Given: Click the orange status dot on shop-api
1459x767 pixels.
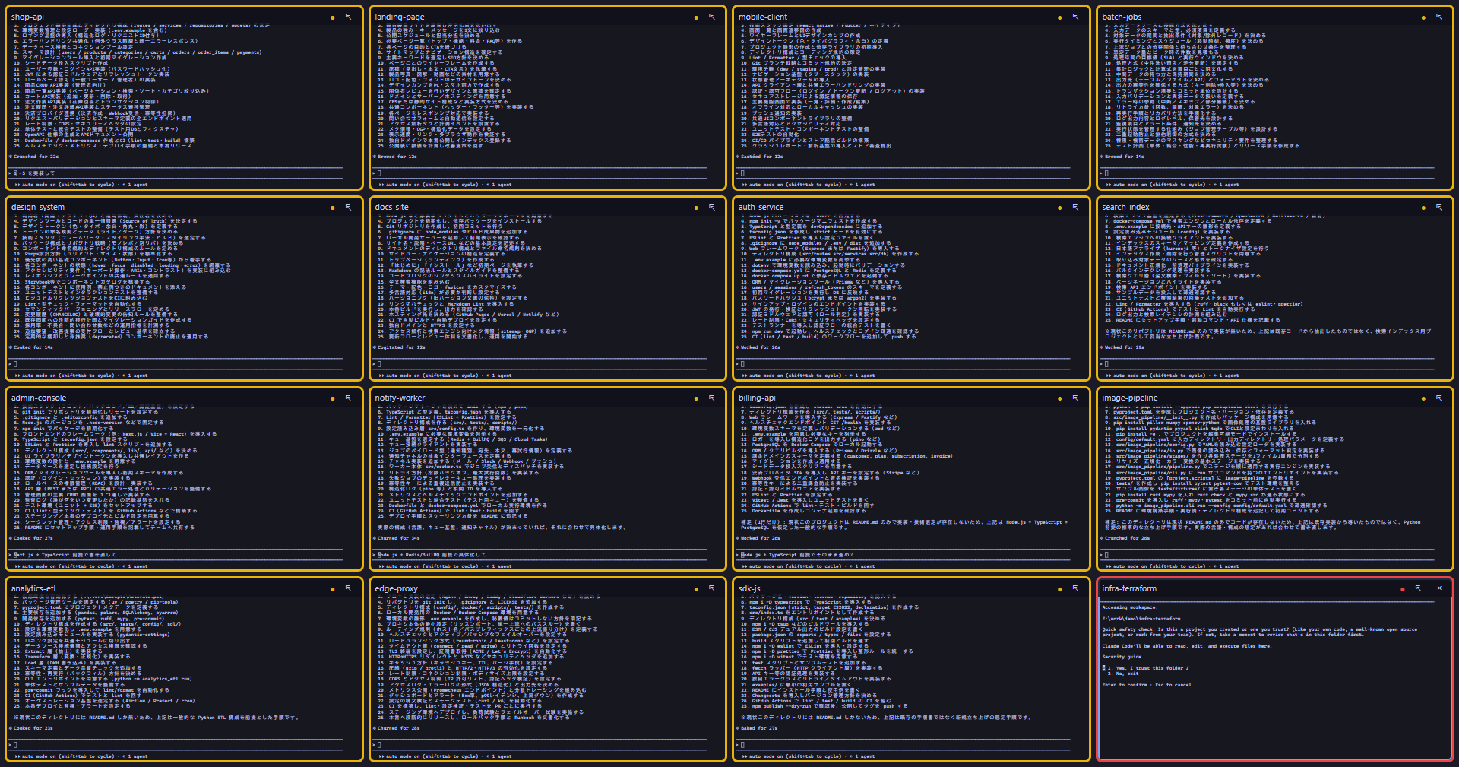Looking at the screenshot, I should point(332,17).
